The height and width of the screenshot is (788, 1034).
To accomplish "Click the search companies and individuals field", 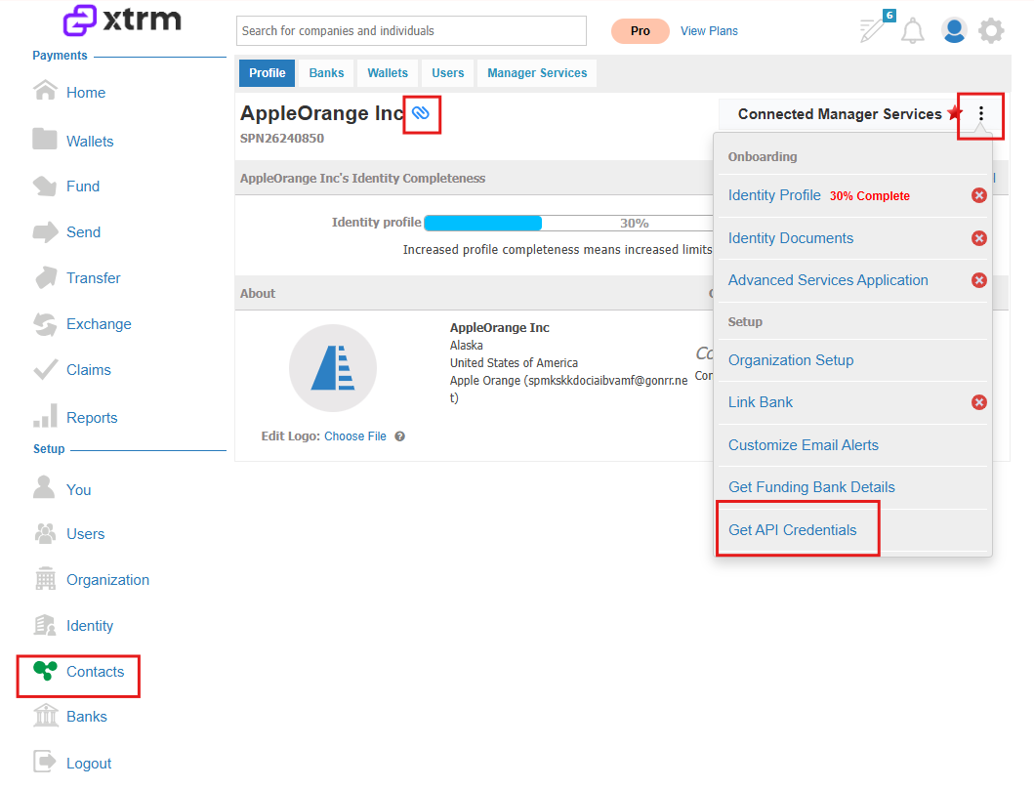I will [x=411, y=31].
